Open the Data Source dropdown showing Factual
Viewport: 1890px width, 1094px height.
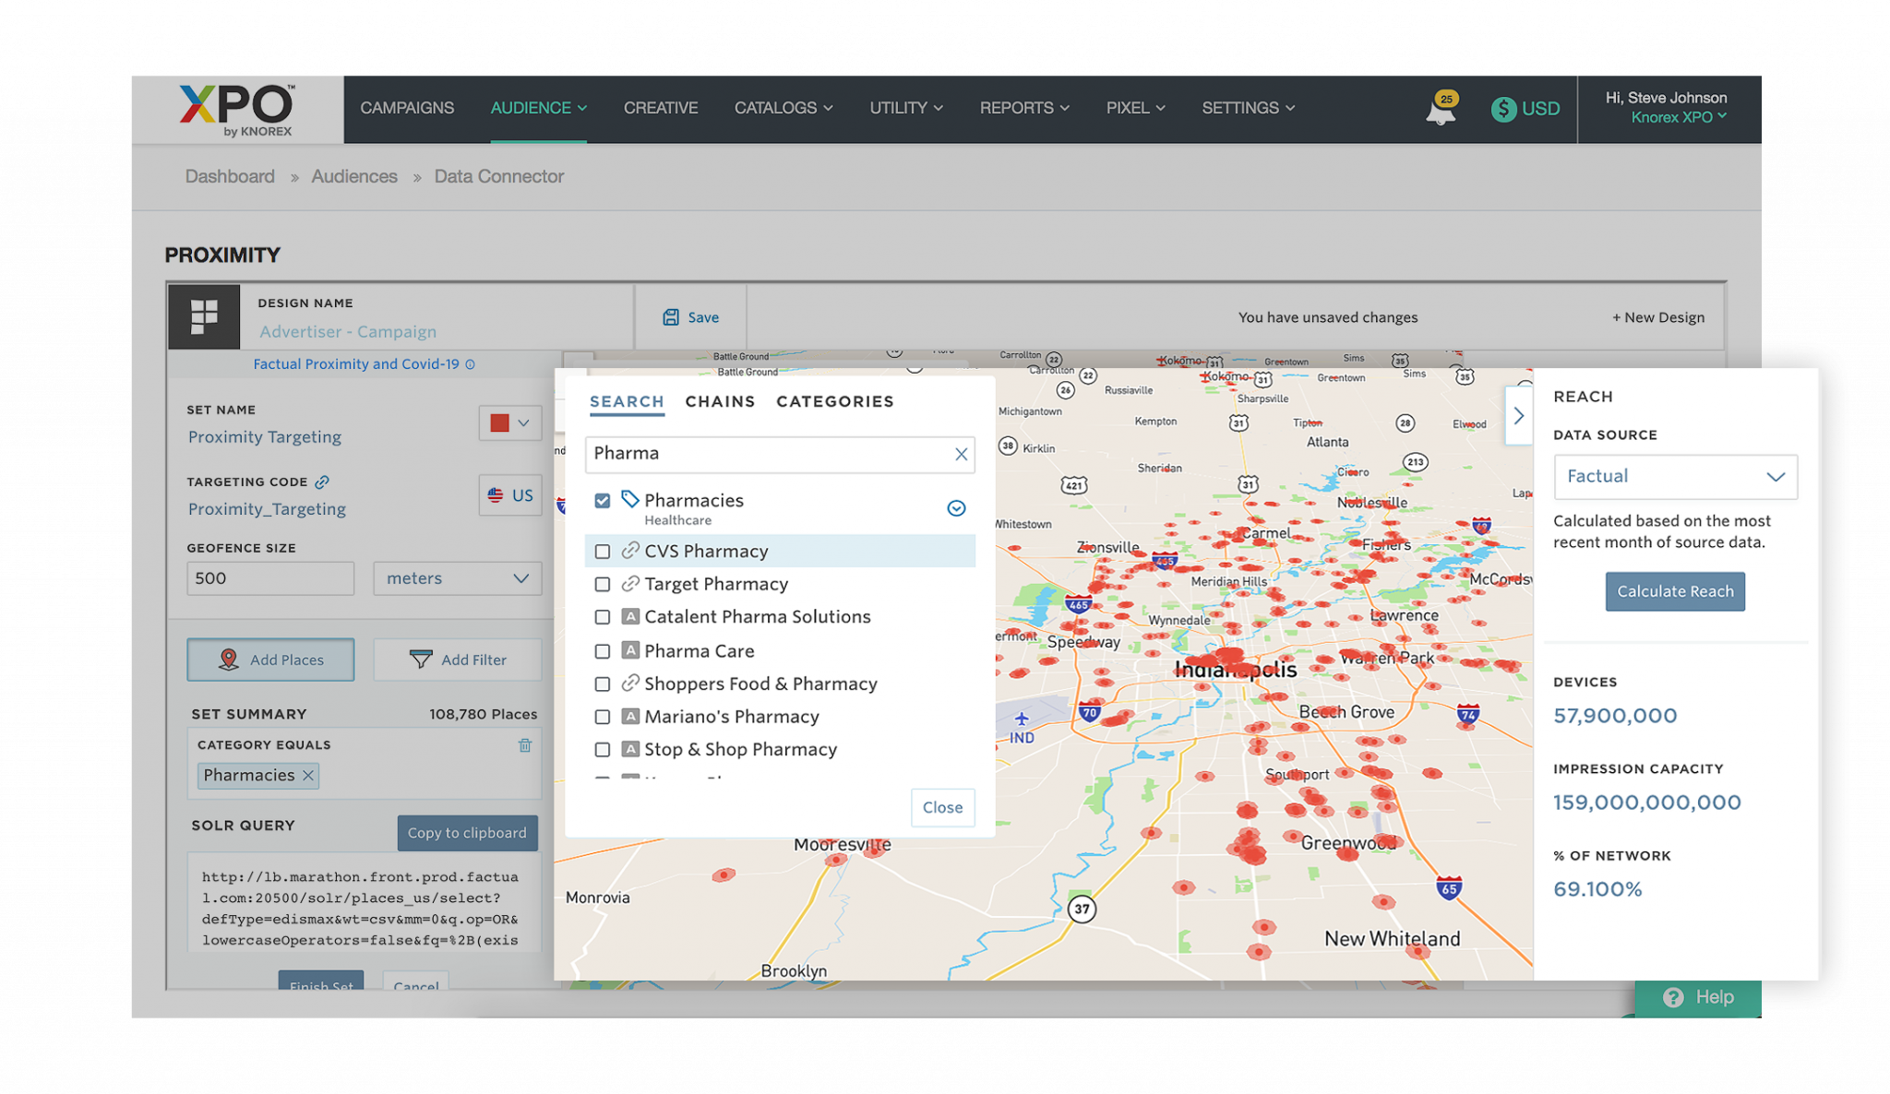click(1674, 476)
